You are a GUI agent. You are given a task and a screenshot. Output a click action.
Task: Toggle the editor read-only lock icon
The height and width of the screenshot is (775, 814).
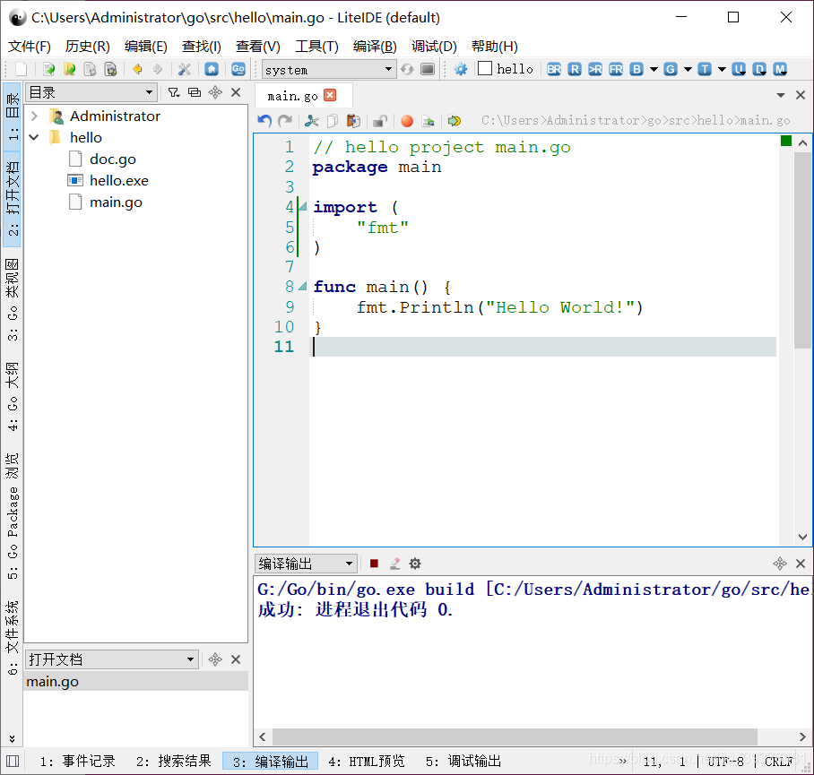tap(380, 121)
